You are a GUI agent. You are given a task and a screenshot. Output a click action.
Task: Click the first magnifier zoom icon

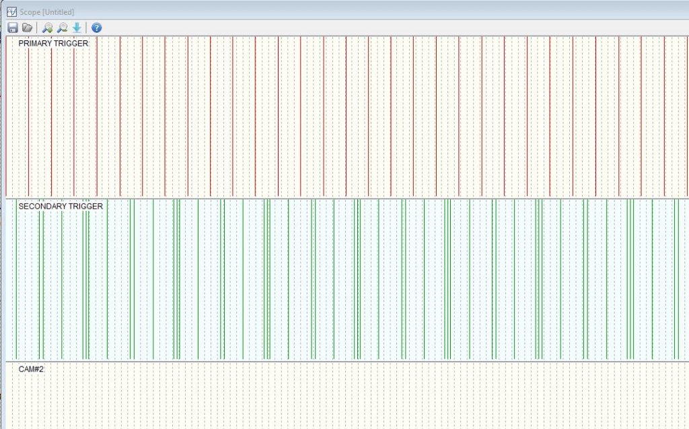pos(47,28)
